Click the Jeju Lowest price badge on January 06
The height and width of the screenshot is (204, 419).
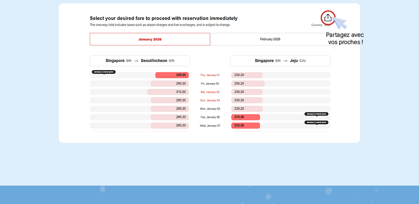(x=316, y=114)
